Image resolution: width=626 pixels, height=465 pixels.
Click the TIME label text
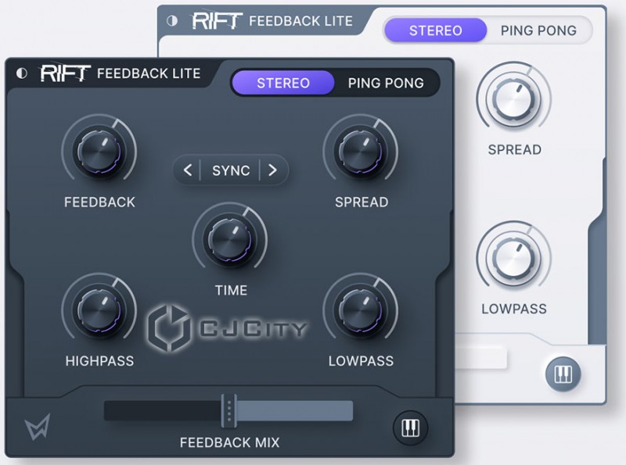[x=231, y=290]
